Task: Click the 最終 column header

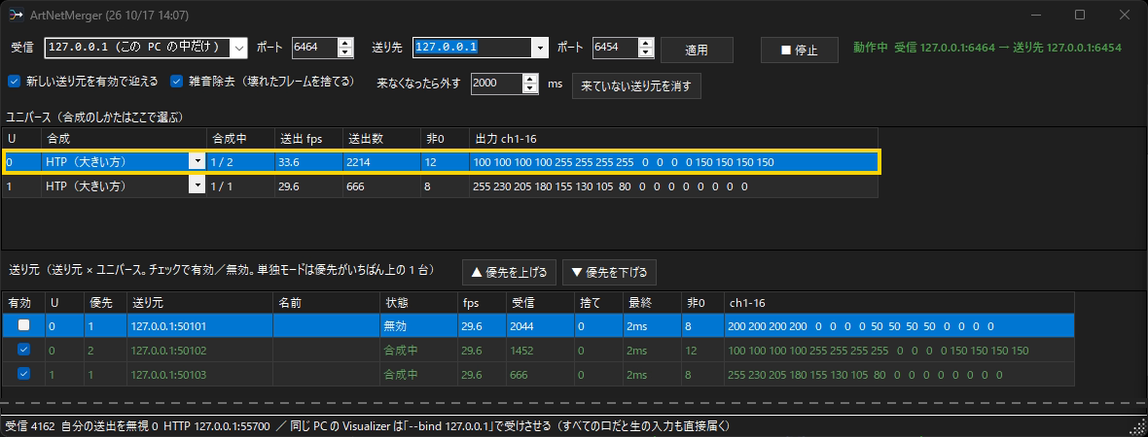Action: click(651, 302)
